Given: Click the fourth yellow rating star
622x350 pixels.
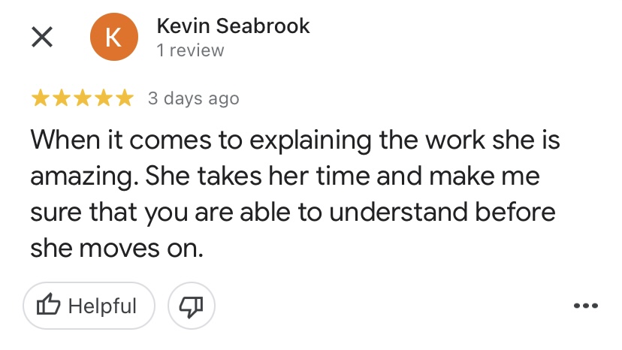Looking at the screenshot, I should click(x=103, y=98).
